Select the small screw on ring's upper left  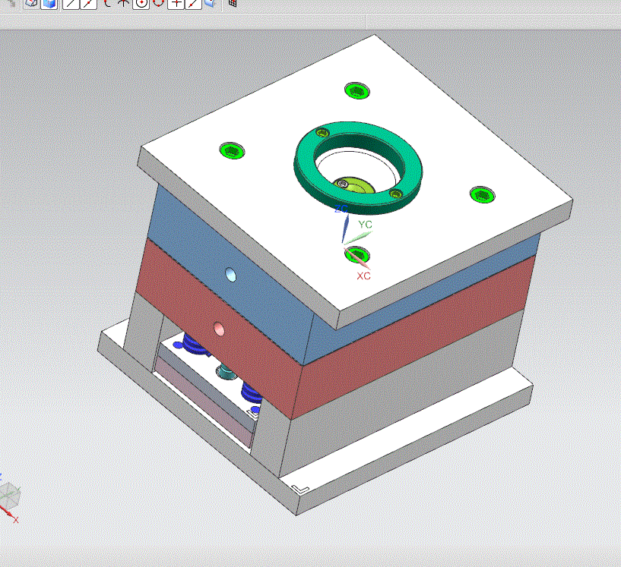click(322, 133)
